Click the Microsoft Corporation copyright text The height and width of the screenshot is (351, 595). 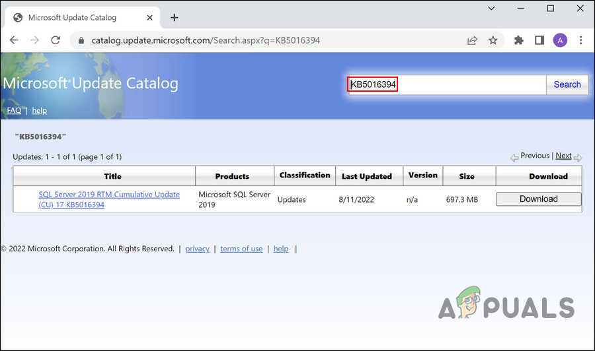coord(87,249)
